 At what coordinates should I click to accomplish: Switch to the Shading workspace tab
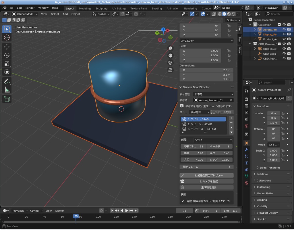(157, 8)
